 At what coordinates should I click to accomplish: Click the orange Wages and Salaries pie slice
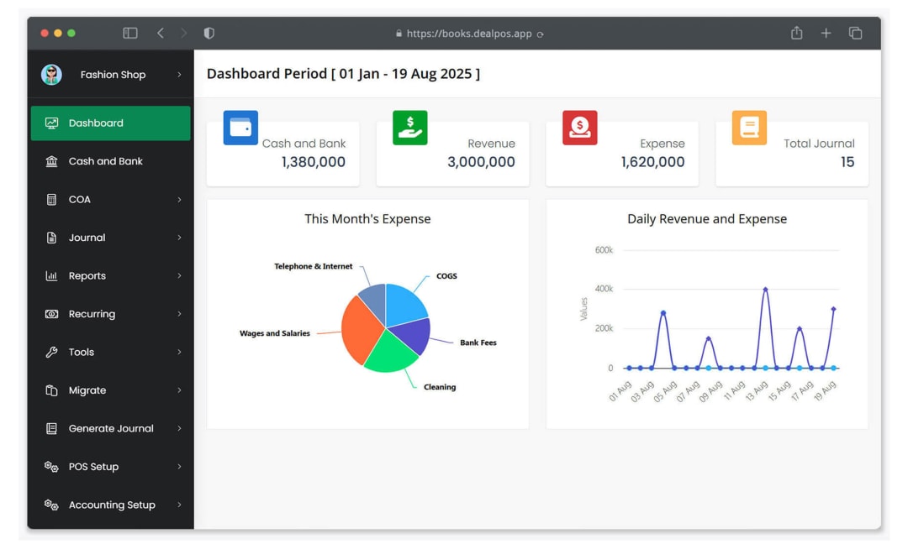[359, 329]
